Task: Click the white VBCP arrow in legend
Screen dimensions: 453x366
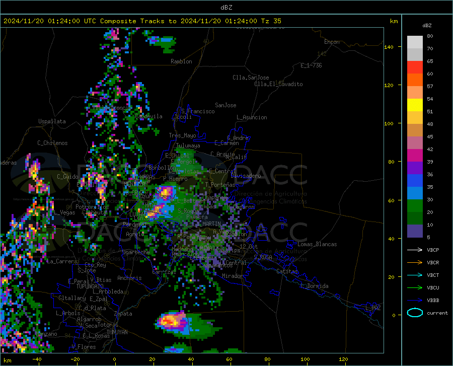Action: [x=415, y=250]
